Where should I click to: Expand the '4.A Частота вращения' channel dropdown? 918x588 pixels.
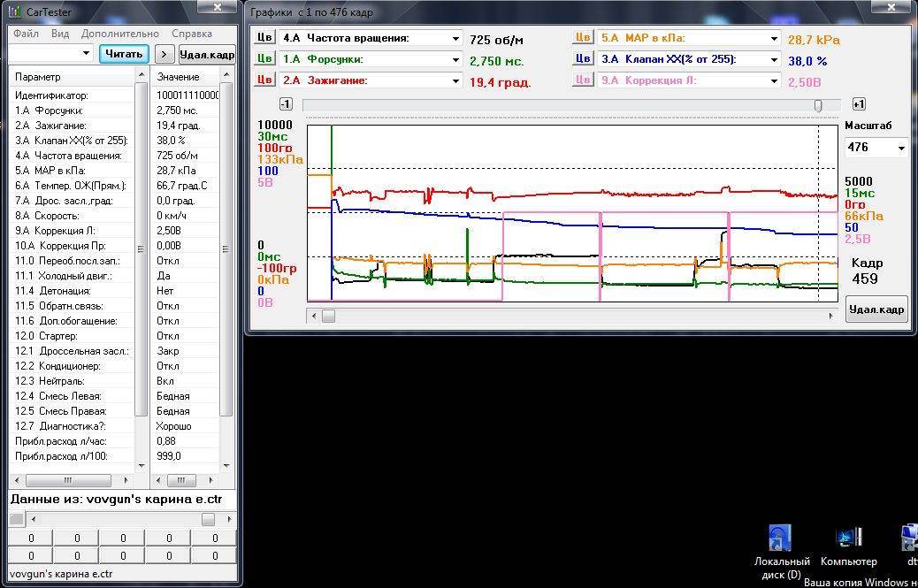pos(456,39)
